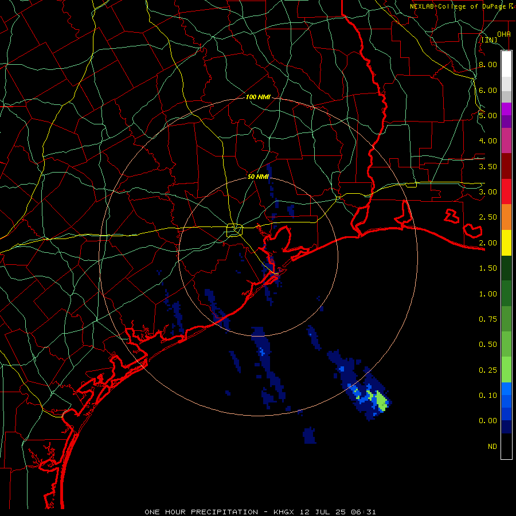Click the orange color block in legend
516x516 pixels.
click(506, 217)
